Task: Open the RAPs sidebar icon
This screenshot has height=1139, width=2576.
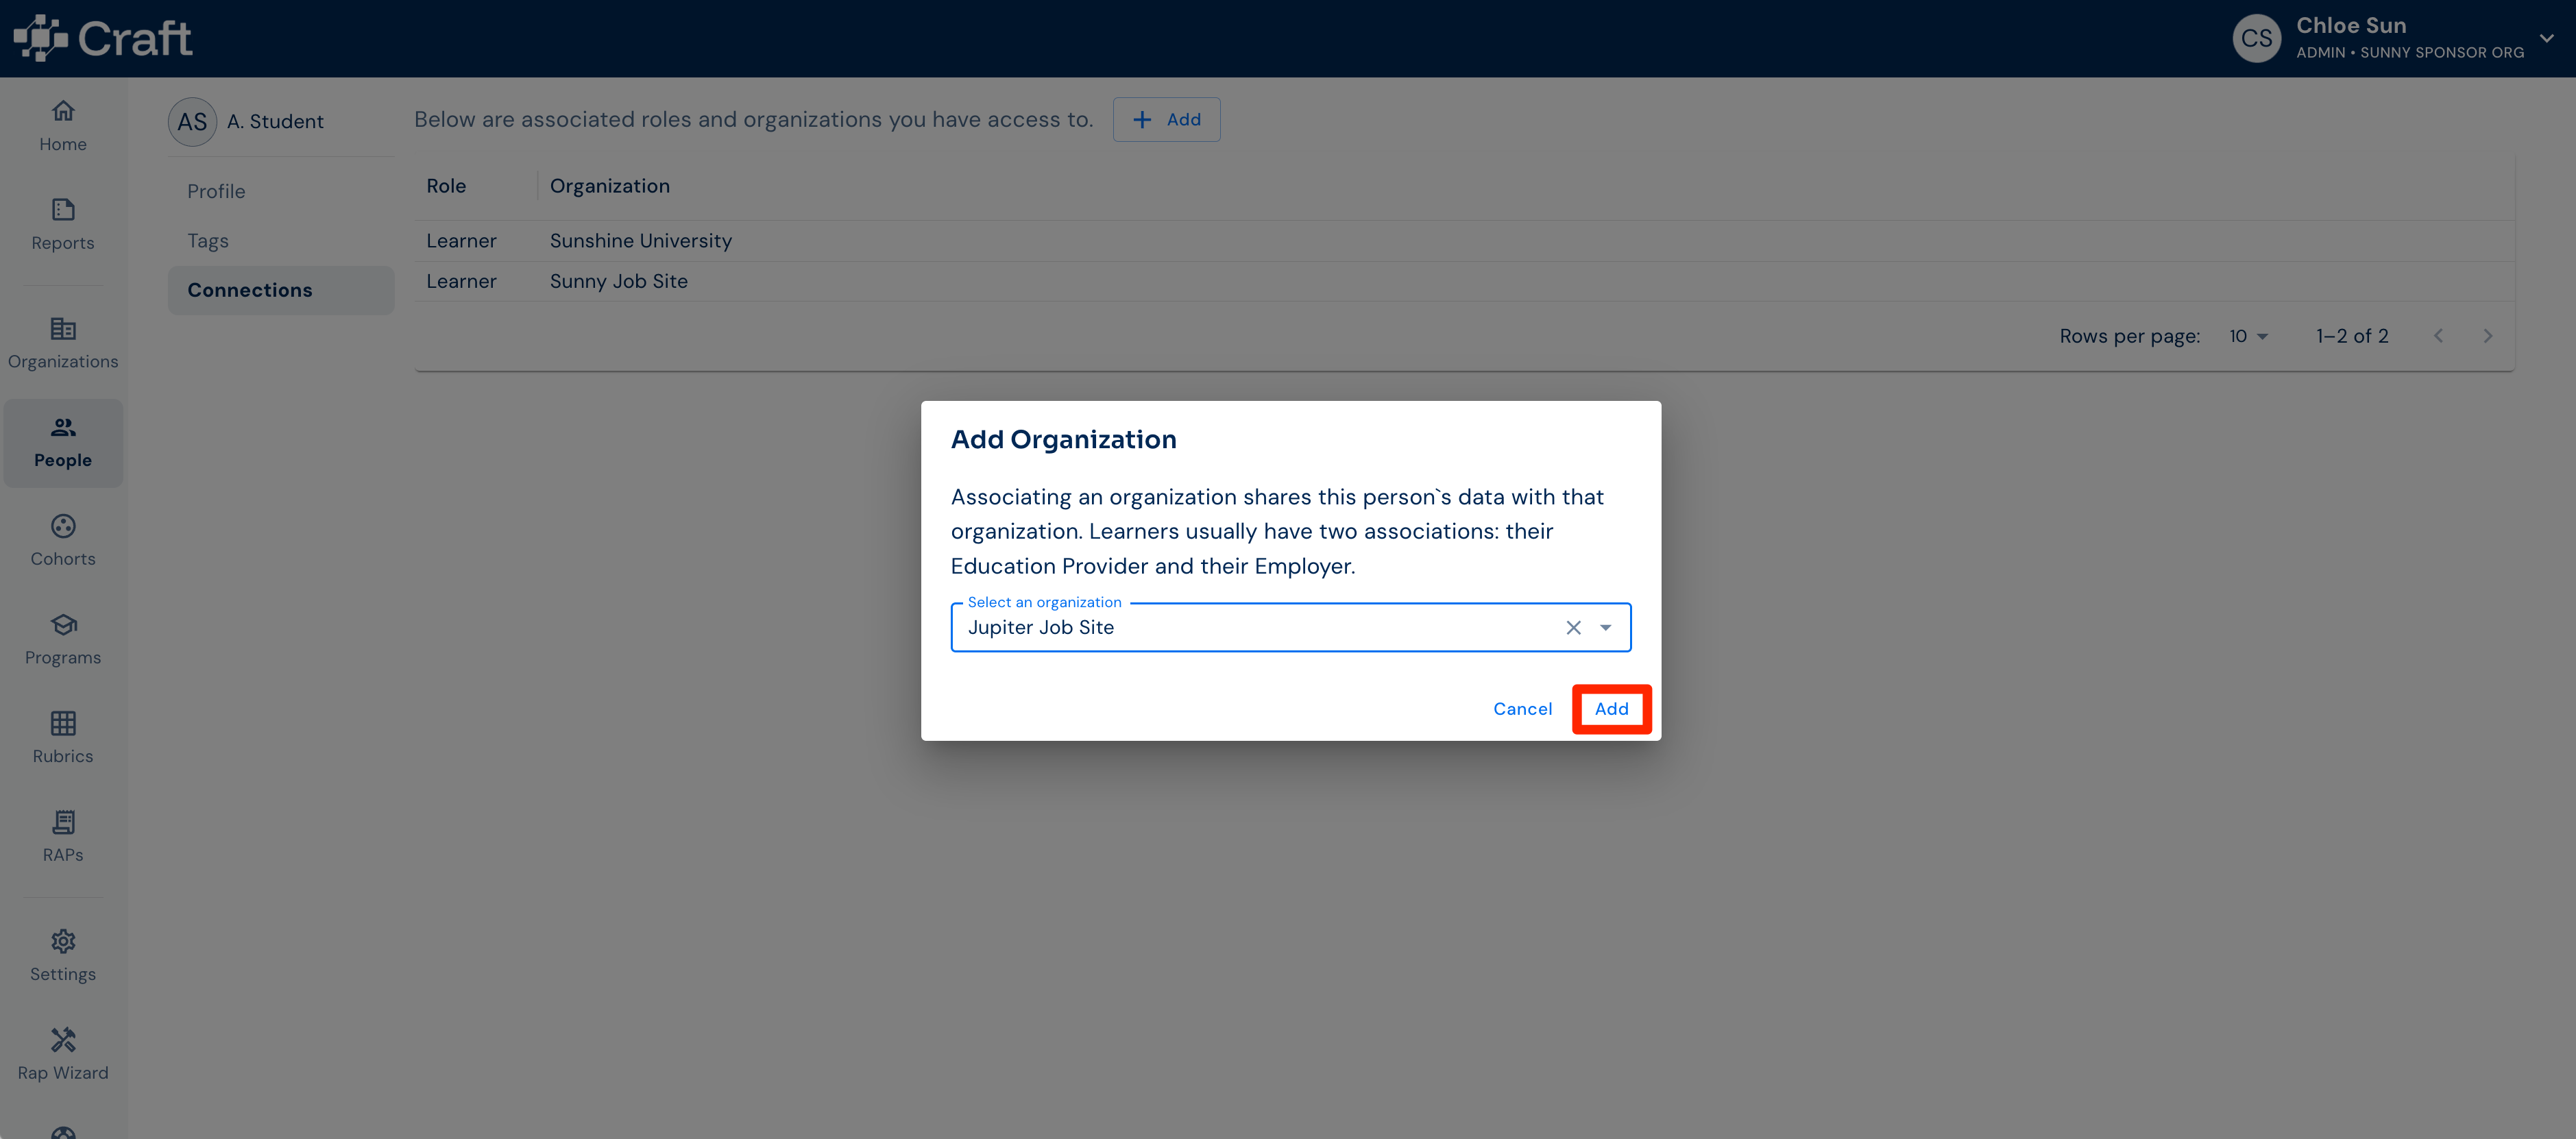Action: (63, 822)
